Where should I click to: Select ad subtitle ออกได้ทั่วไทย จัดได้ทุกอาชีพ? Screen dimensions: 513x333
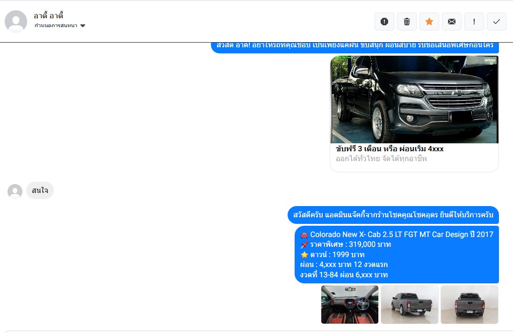tap(381, 159)
